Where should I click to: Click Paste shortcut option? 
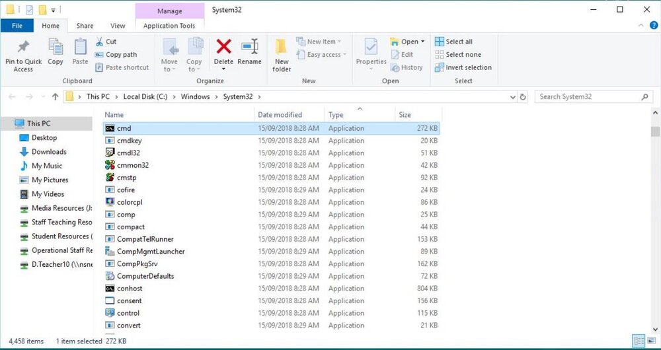click(122, 67)
